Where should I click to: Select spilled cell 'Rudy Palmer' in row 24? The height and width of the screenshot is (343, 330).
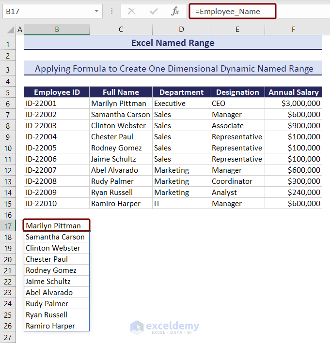[x=57, y=304]
